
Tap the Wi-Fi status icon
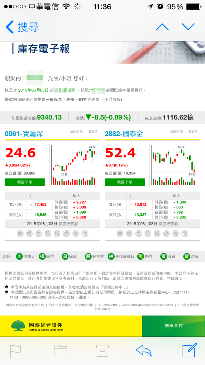click(66, 7)
